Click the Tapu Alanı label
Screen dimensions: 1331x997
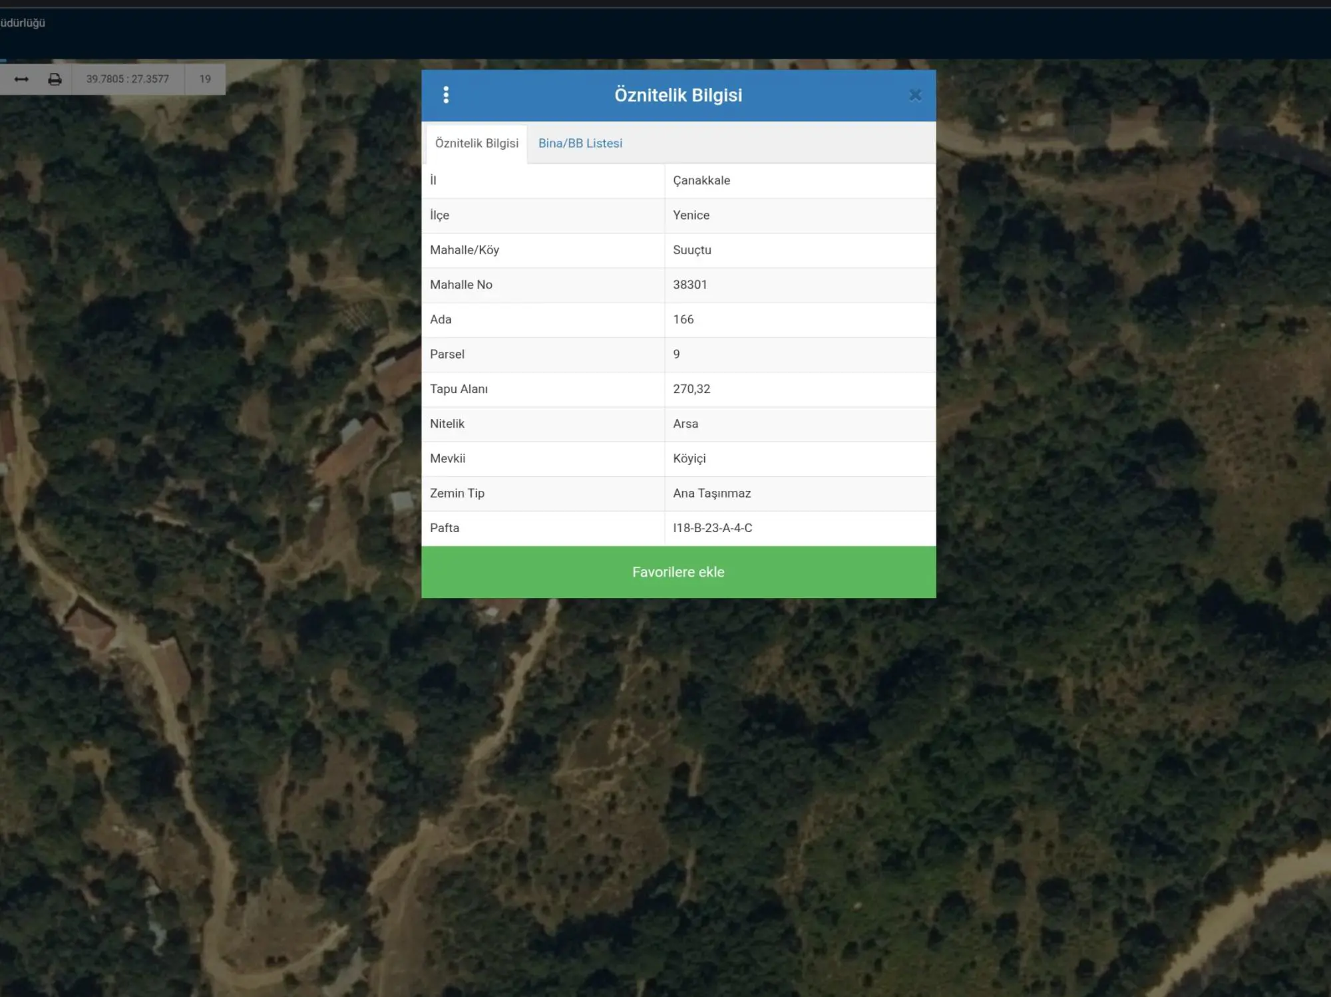[x=459, y=389]
